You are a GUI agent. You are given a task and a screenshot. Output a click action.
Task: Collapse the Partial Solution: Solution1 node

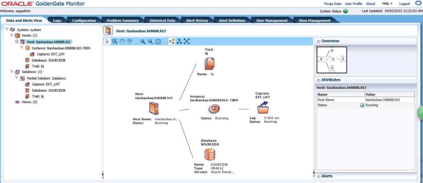[17, 78]
